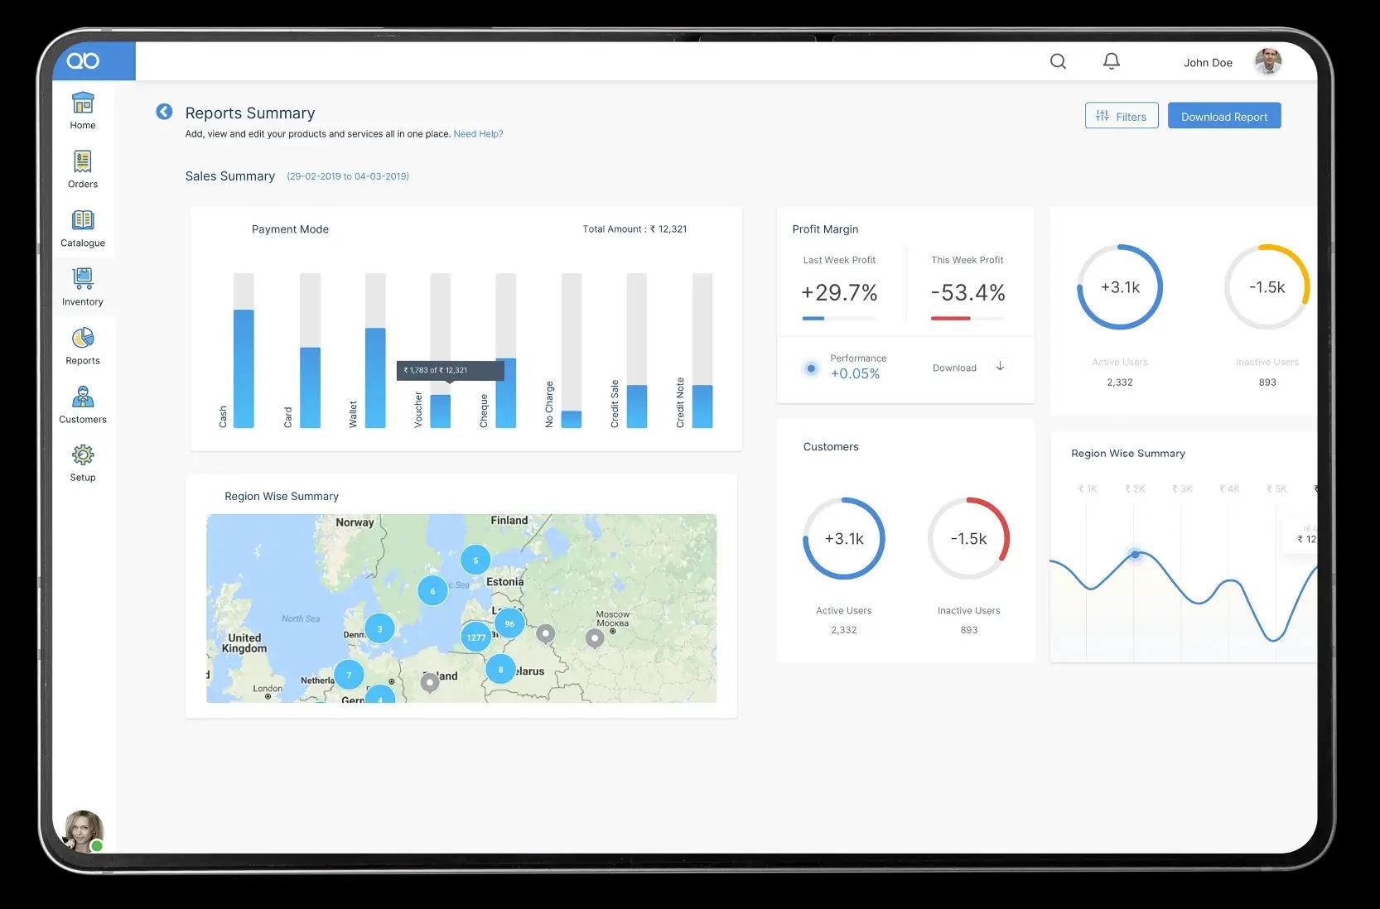This screenshot has height=909, width=1380.
Task: Click the search magnifier icon
Action: click(x=1058, y=61)
